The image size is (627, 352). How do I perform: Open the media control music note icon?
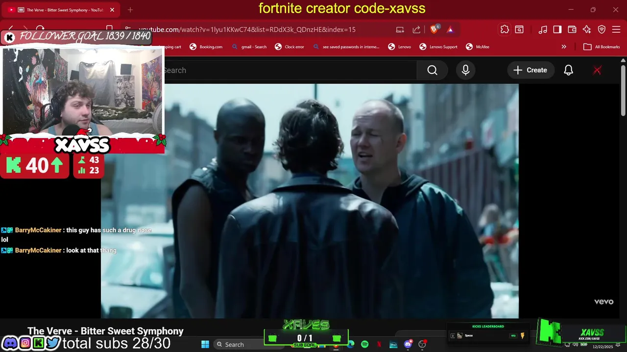coord(543,29)
